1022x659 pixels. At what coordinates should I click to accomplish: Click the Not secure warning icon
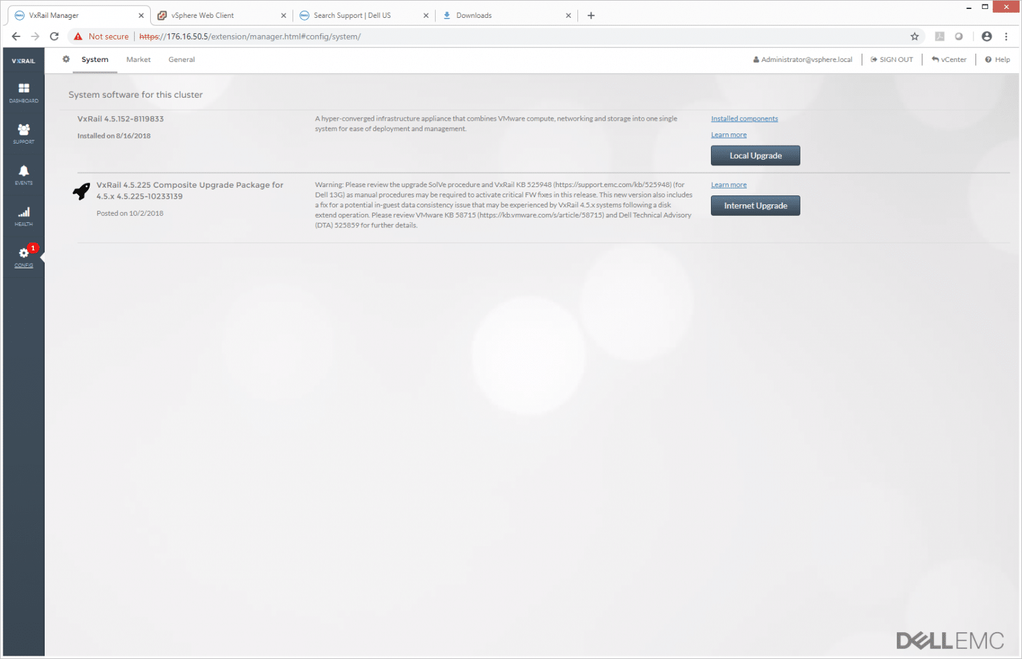click(x=78, y=36)
